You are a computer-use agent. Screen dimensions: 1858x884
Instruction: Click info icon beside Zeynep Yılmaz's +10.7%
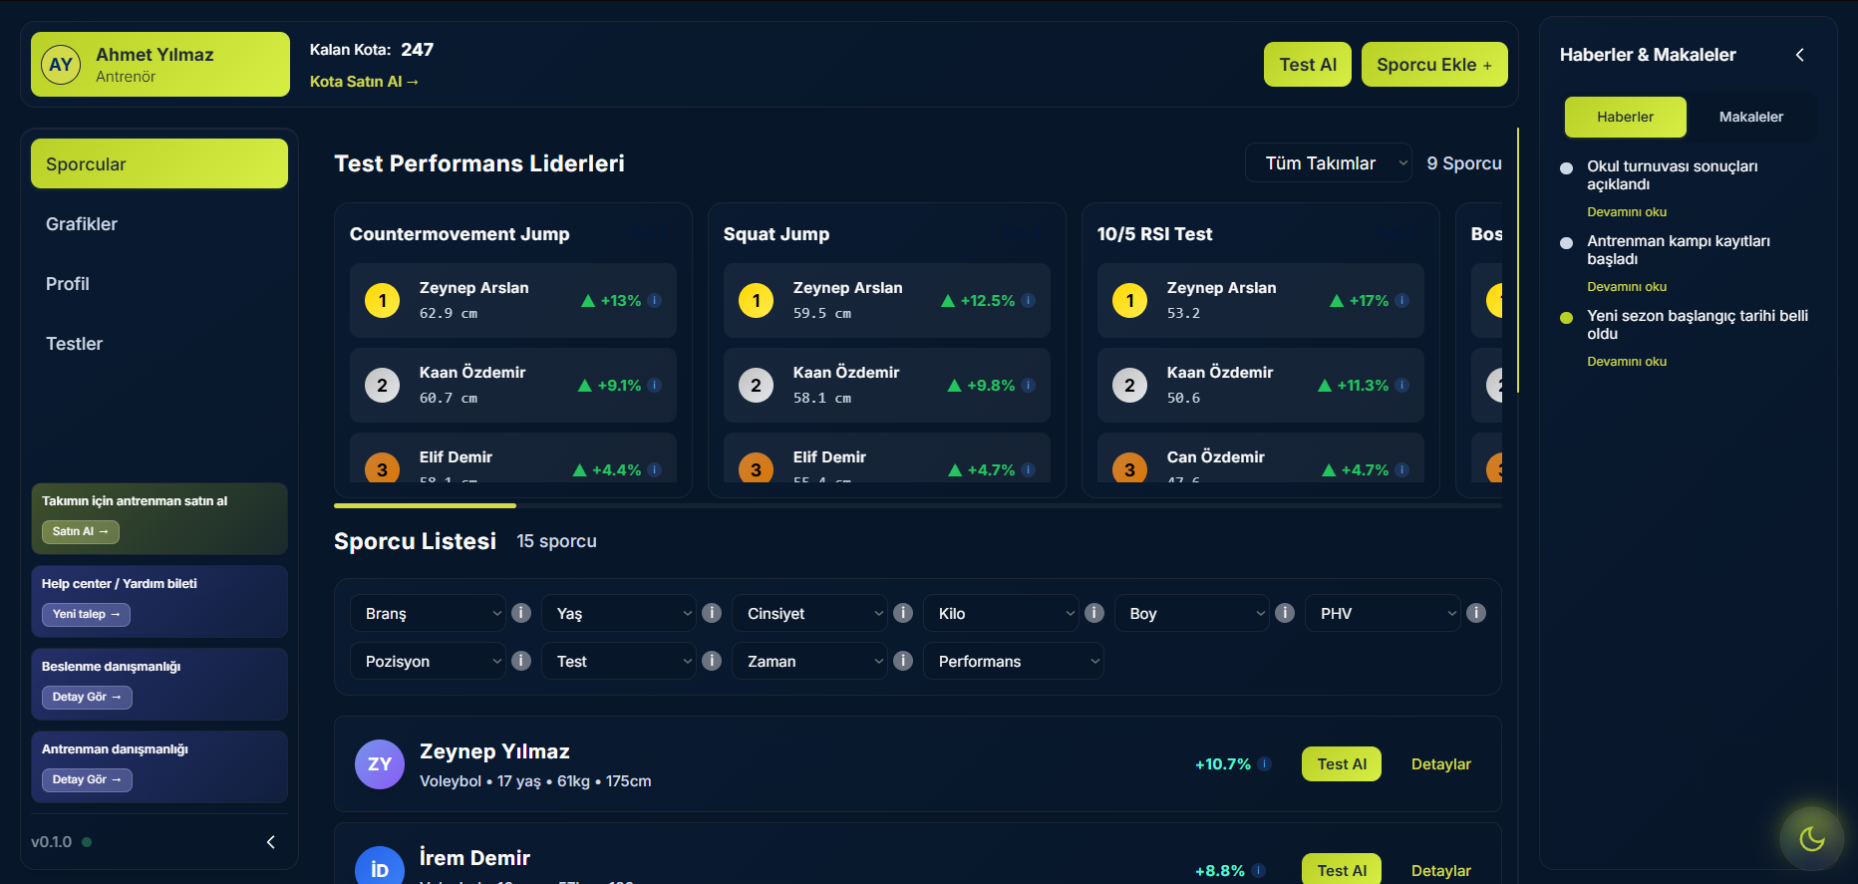pyautogui.click(x=1264, y=764)
